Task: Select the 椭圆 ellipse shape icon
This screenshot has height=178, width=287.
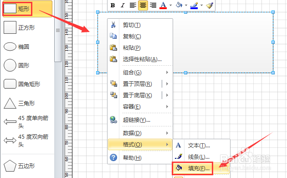Action: tap(10, 47)
